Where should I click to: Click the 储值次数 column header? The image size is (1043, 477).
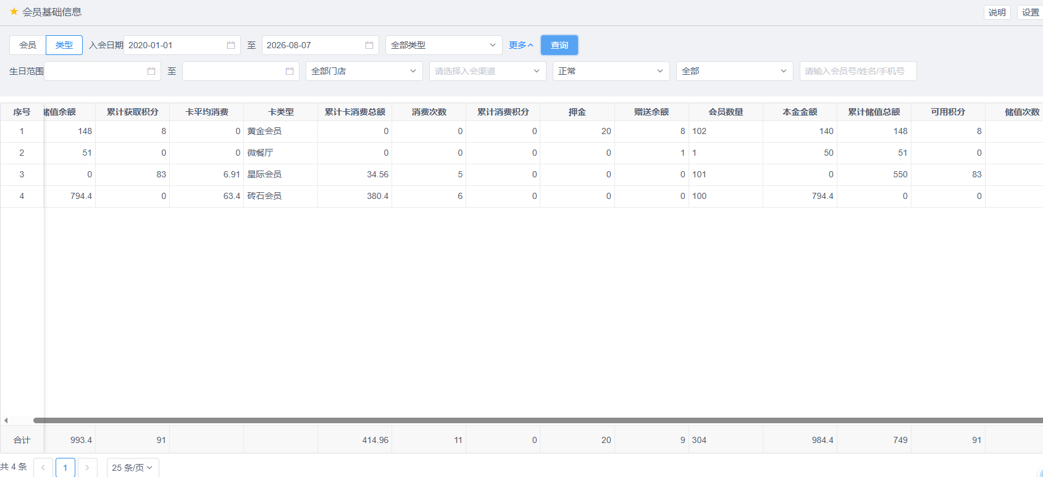tap(1014, 112)
